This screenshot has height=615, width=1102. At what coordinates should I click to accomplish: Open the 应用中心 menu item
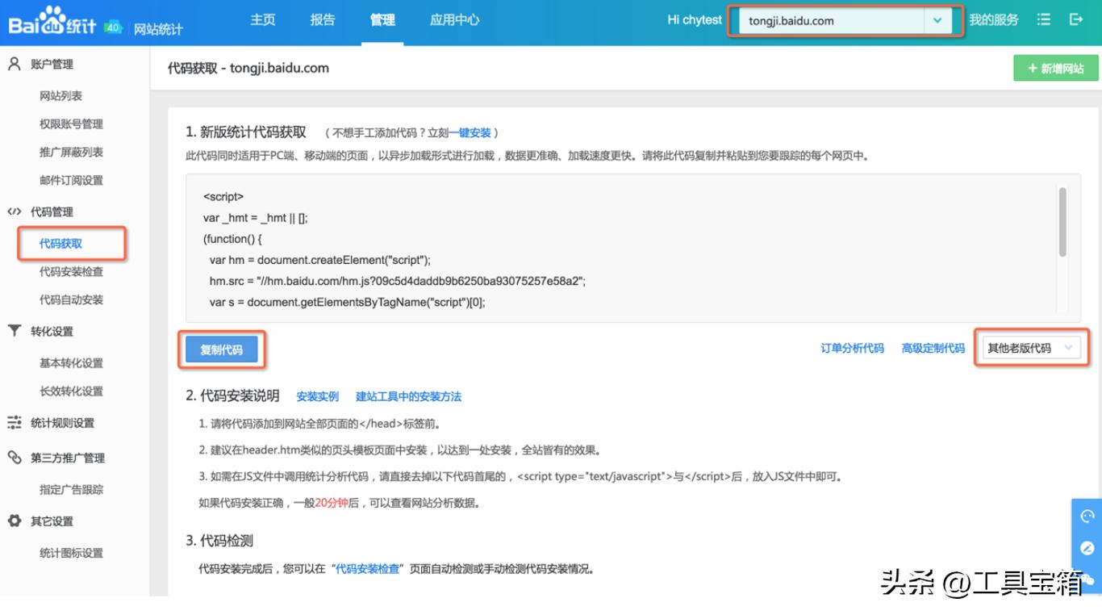click(x=454, y=20)
